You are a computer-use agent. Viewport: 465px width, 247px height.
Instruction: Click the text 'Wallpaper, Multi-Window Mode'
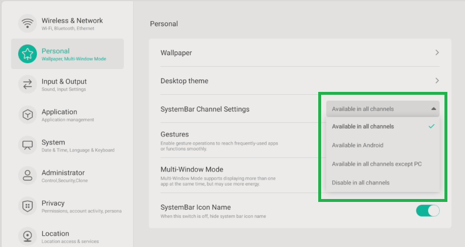coord(74,59)
